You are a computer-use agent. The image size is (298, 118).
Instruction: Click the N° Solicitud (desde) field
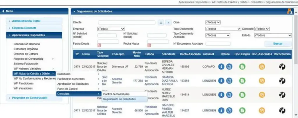coord(107,35)
